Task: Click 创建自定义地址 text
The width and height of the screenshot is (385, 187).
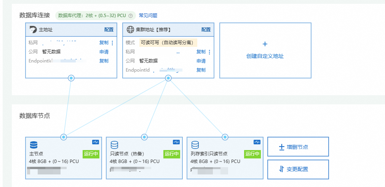Action: pyautogui.click(x=265, y=56)
